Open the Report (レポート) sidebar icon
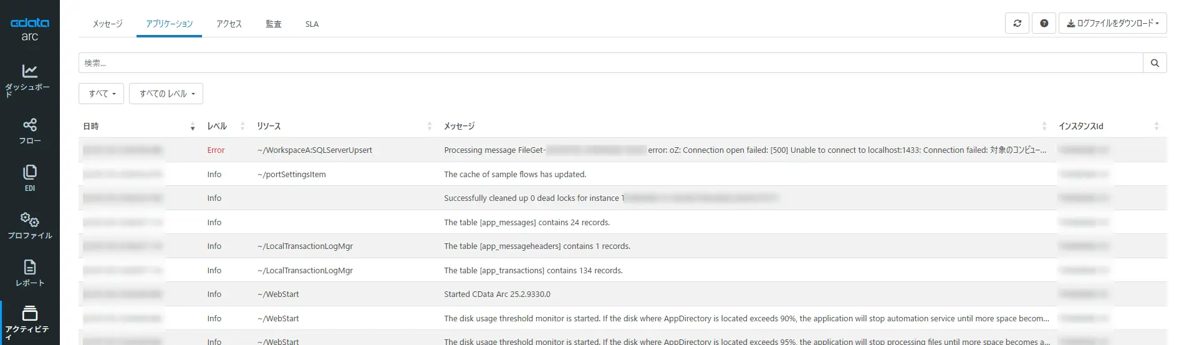 (29, 268)
